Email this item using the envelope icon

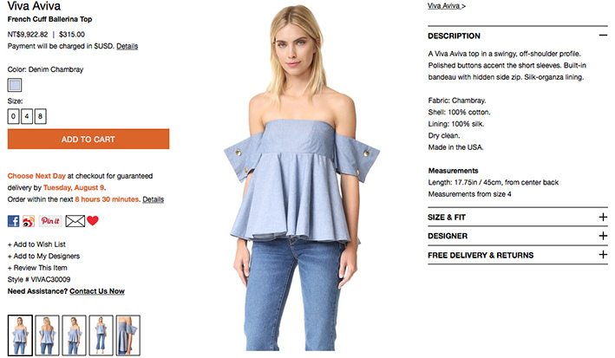point(75,221)
